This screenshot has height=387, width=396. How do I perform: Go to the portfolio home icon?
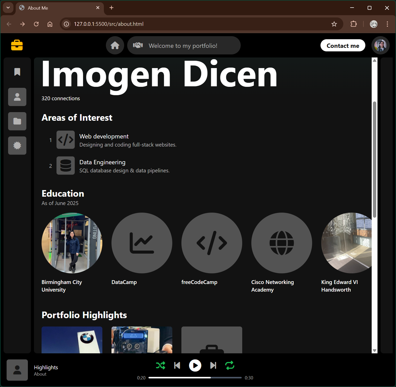pos(115,46)
